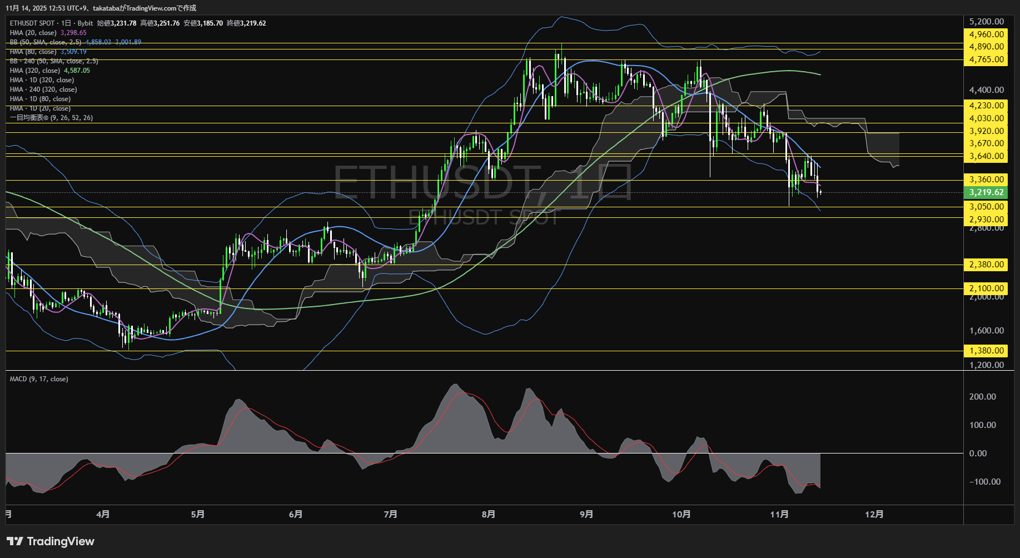This screenshot has height=558, width=1020.
Task: Select the 11月 time axis marker
Action: pyautogui.click(x=779, y=514)
